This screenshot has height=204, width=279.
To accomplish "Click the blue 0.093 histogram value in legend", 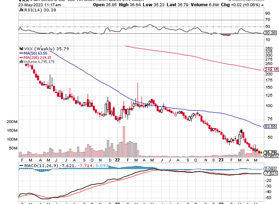I will [x=102, y=165].
